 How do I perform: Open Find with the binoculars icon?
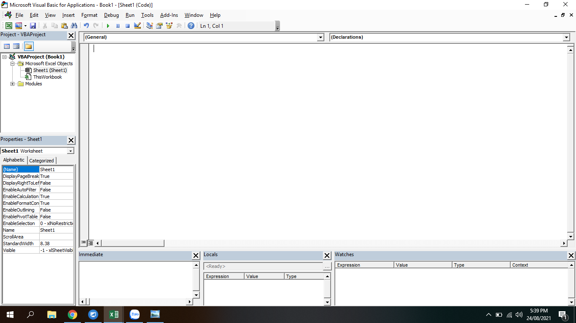click(x=74, y=26)
